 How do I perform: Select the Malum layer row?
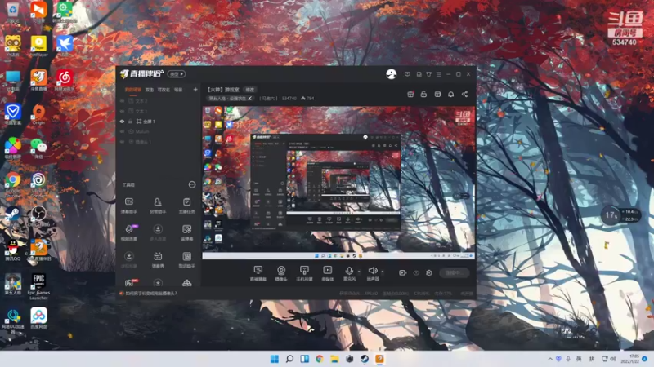[x=159, y=131]
